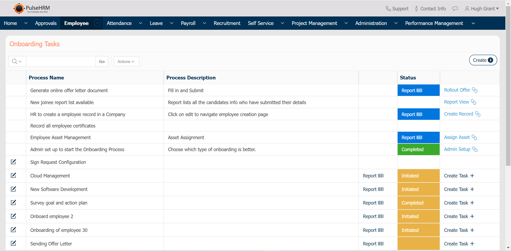Open Report grid icon for New Software Development
This screenshot has height=251, width=511.
[x=381, y=189]
